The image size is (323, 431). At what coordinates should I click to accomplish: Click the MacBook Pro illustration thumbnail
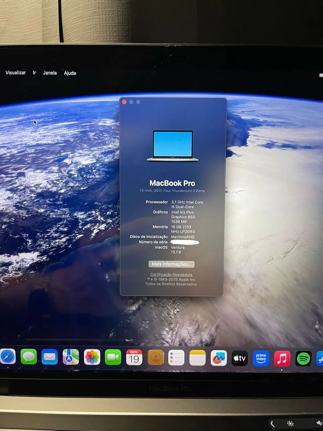(x=172, y=145)
